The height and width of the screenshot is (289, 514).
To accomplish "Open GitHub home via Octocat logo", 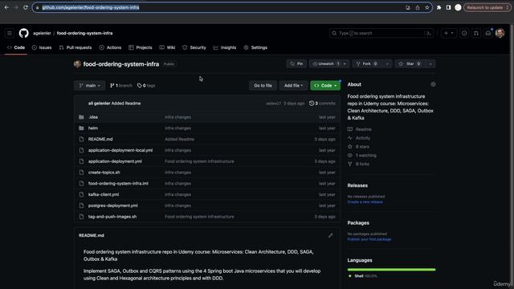I will click(x=23, y=33).
